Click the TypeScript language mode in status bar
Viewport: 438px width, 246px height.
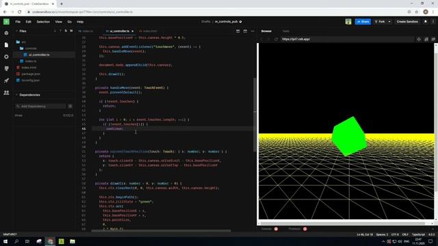coord(418,234)
